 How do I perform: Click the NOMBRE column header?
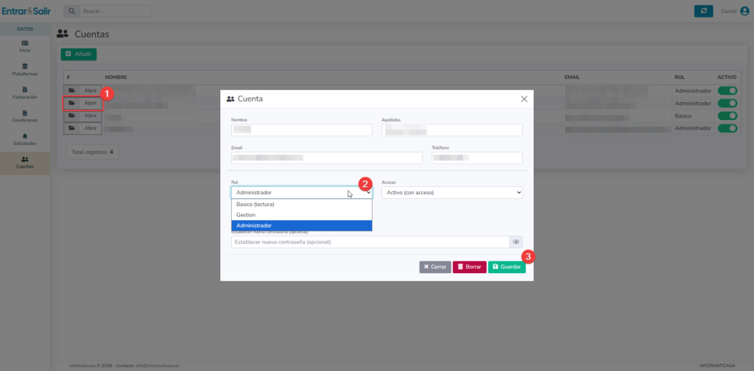(116, 77)
